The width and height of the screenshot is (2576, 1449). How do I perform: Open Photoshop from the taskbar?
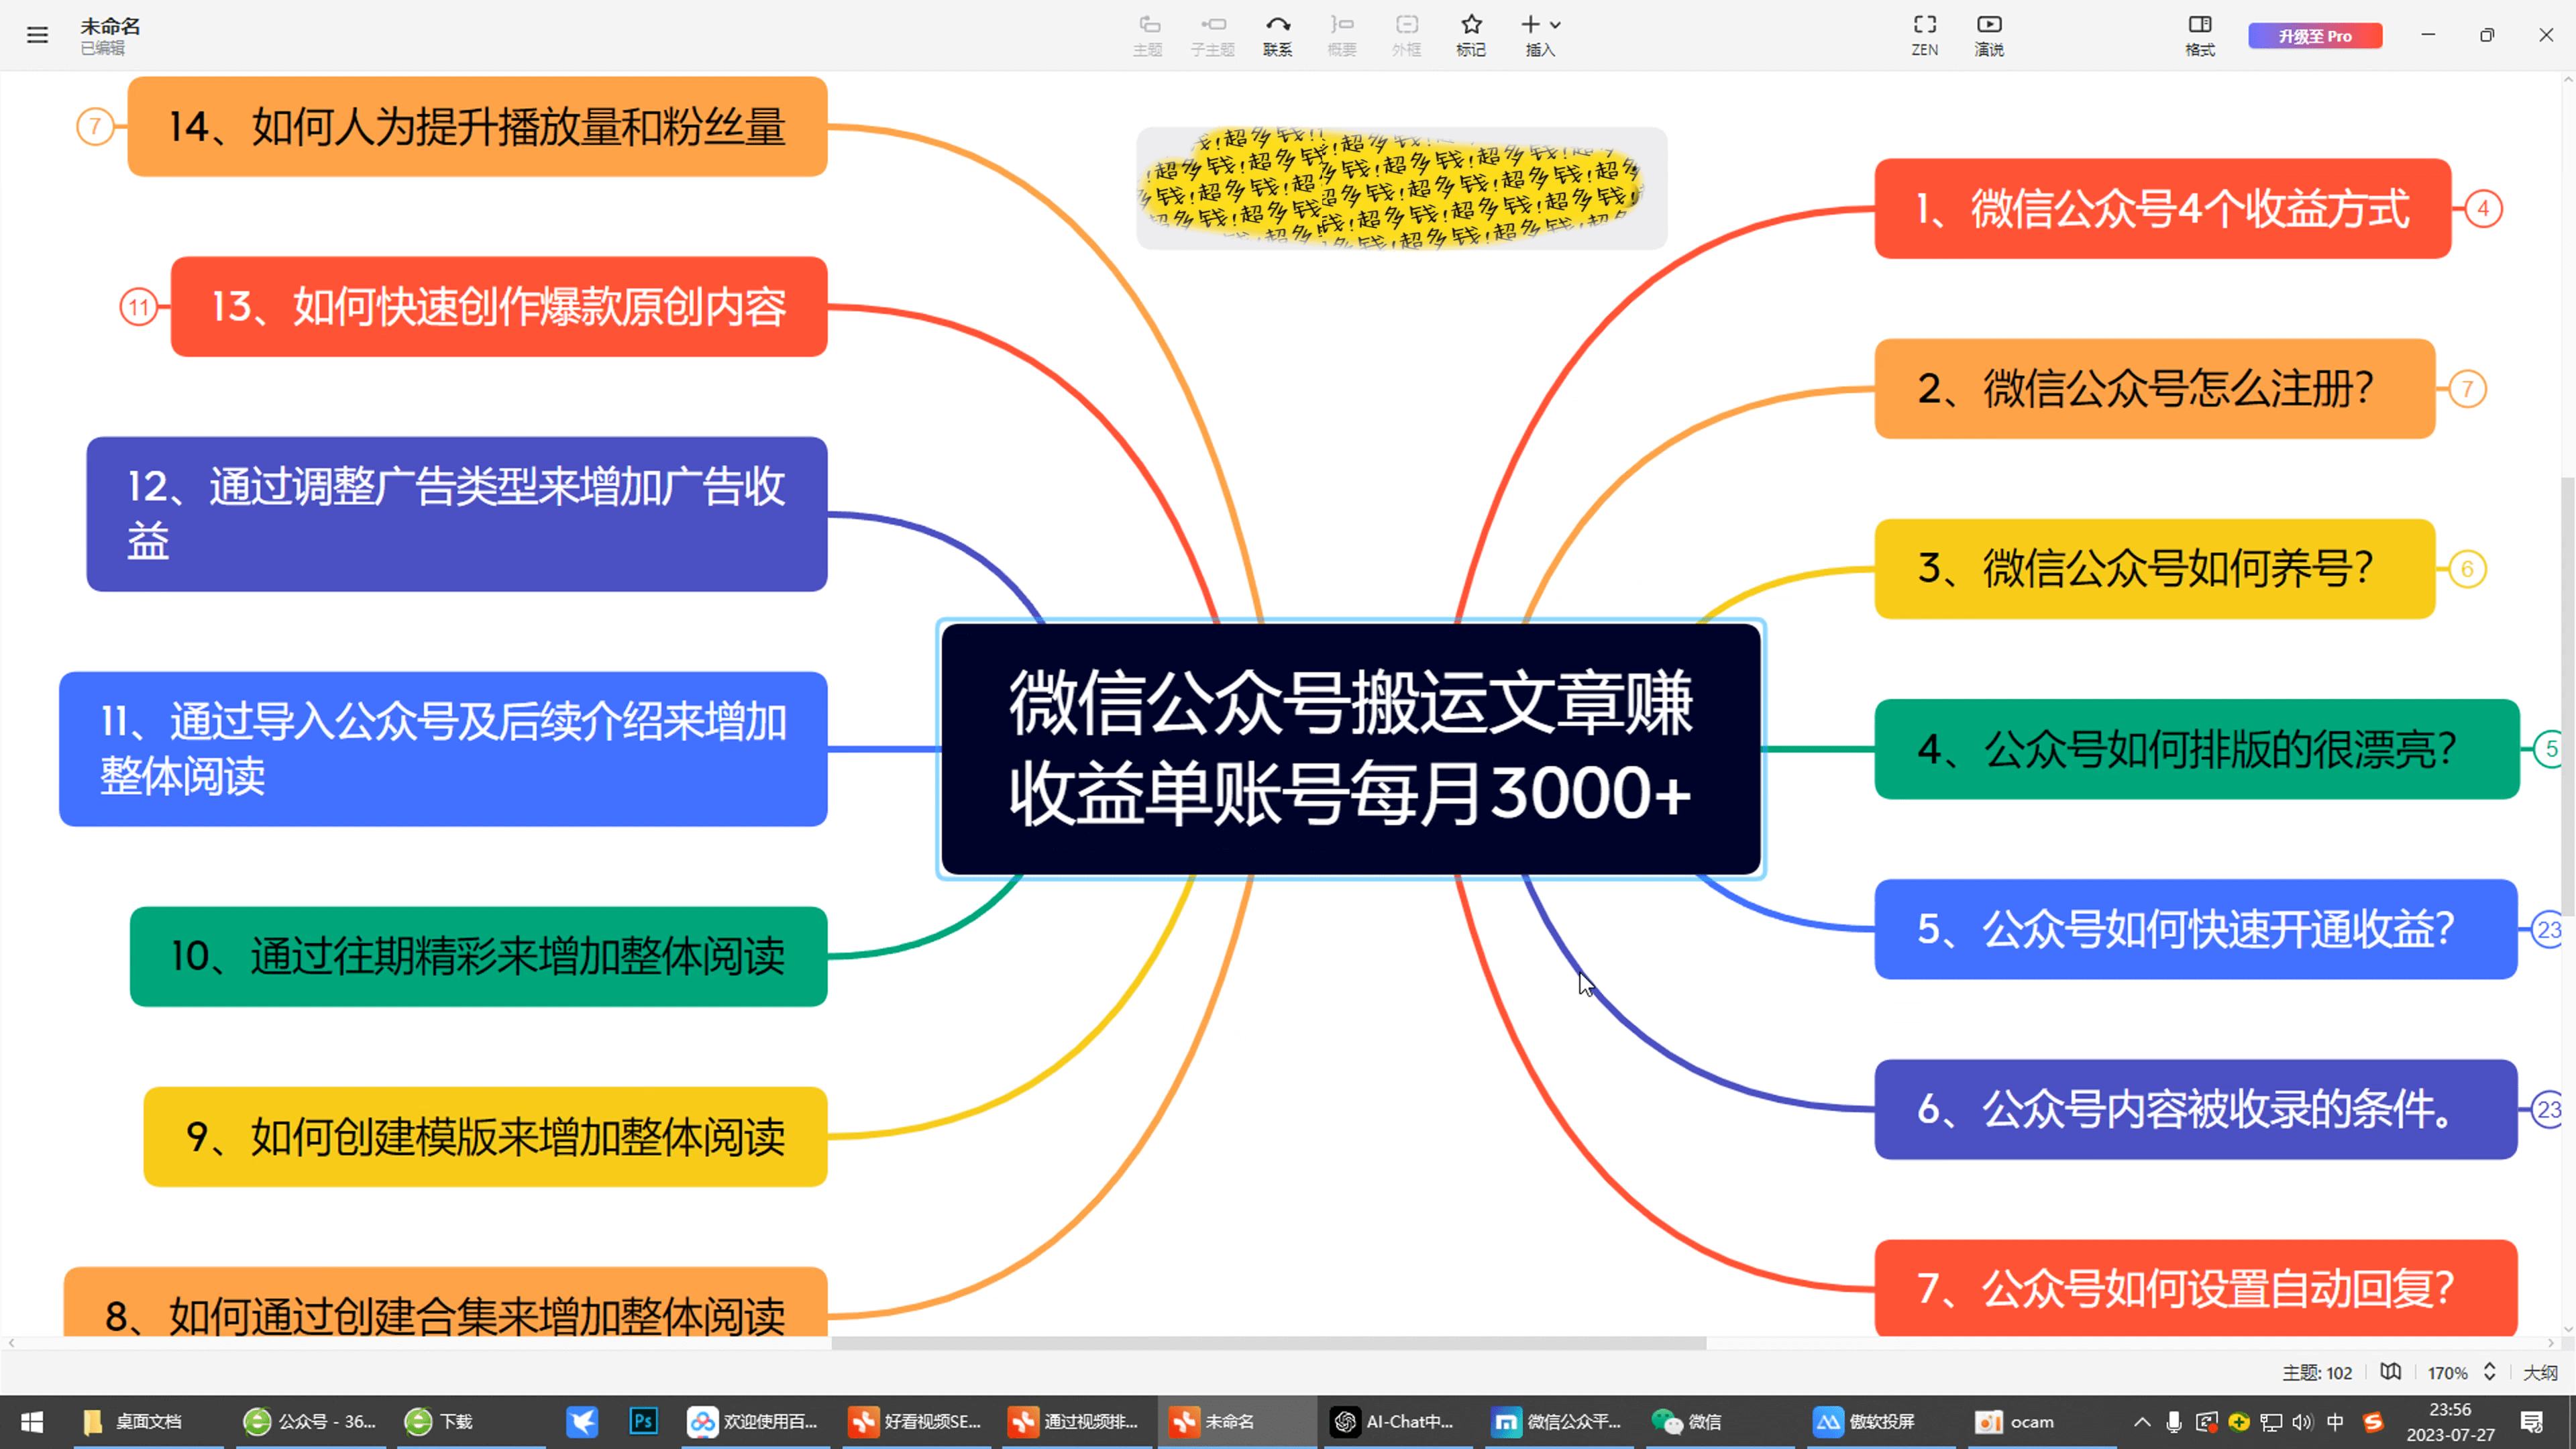coord(643,1421)
